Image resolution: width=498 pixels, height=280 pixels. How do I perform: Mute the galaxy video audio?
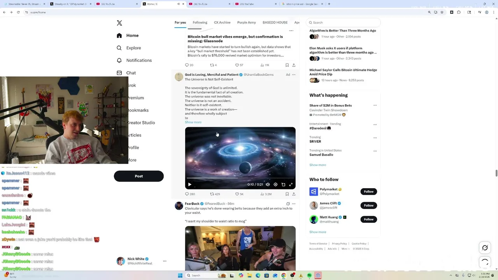pos(268,184)
